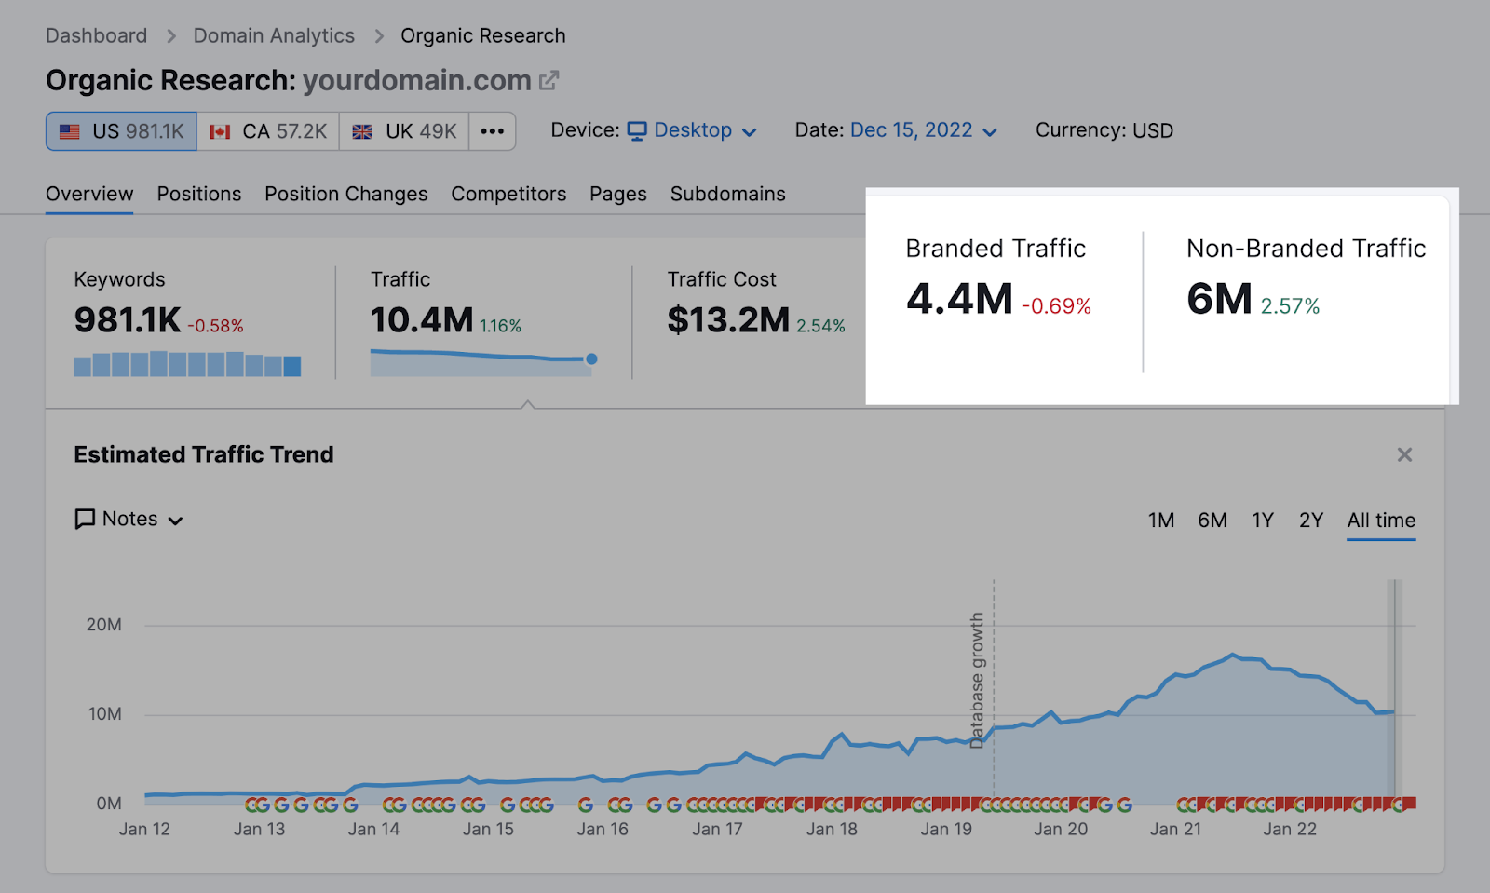1490x893 pixels.
Task: Click the Keywords 981.1K value
Action: (x=128, y=320)
